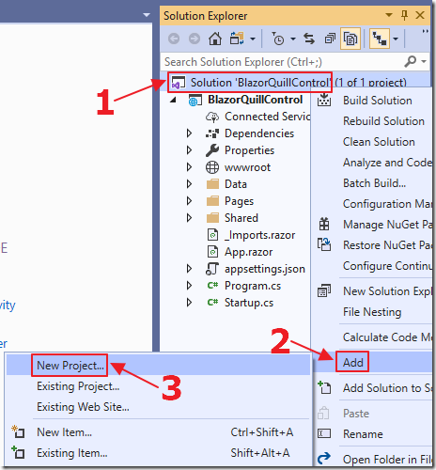Click the Dependencies icon in the tree
Viewport: 436px width, 470px height.
(212, 133)
